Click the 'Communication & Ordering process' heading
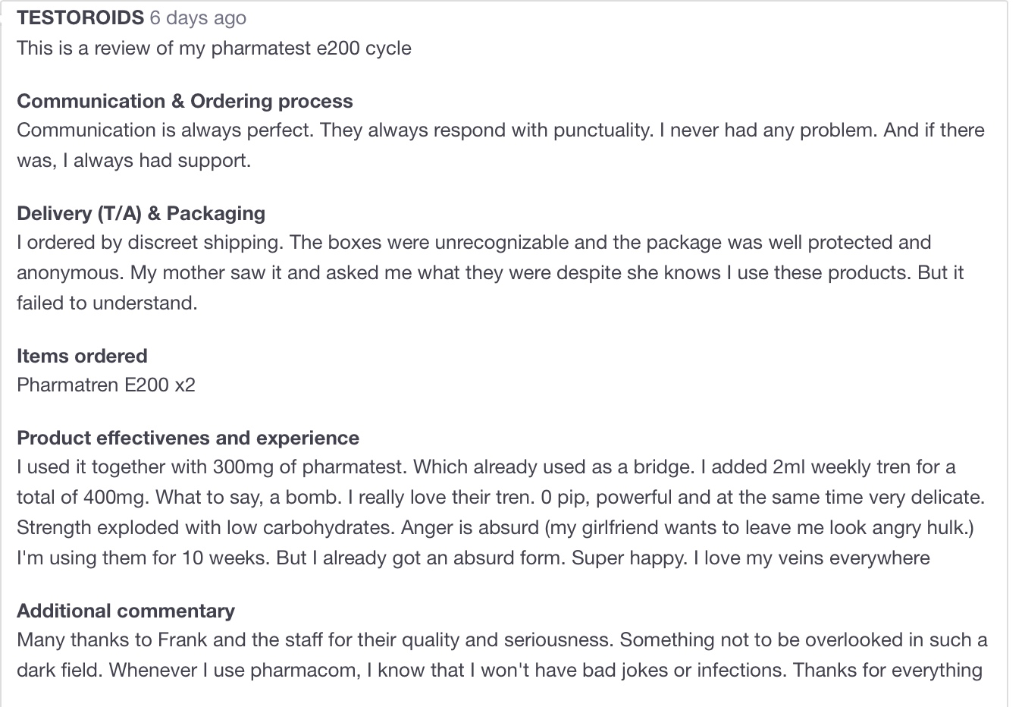1025x707 pixels. [x=184, y=101]
